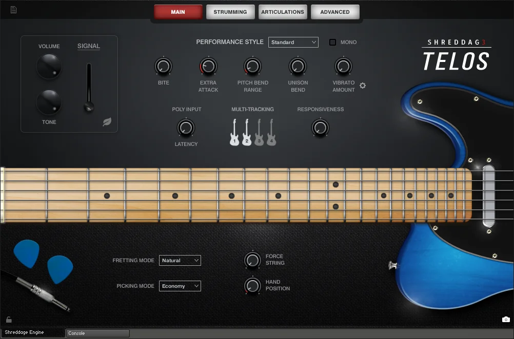The height and width of the screenshot is (339, 514).
Task: Enable the MONO checkbox
Action: [332, 42]
